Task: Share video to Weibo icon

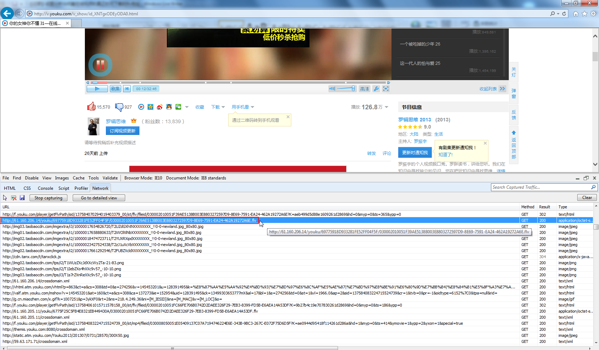Action: tap(160, 107)
